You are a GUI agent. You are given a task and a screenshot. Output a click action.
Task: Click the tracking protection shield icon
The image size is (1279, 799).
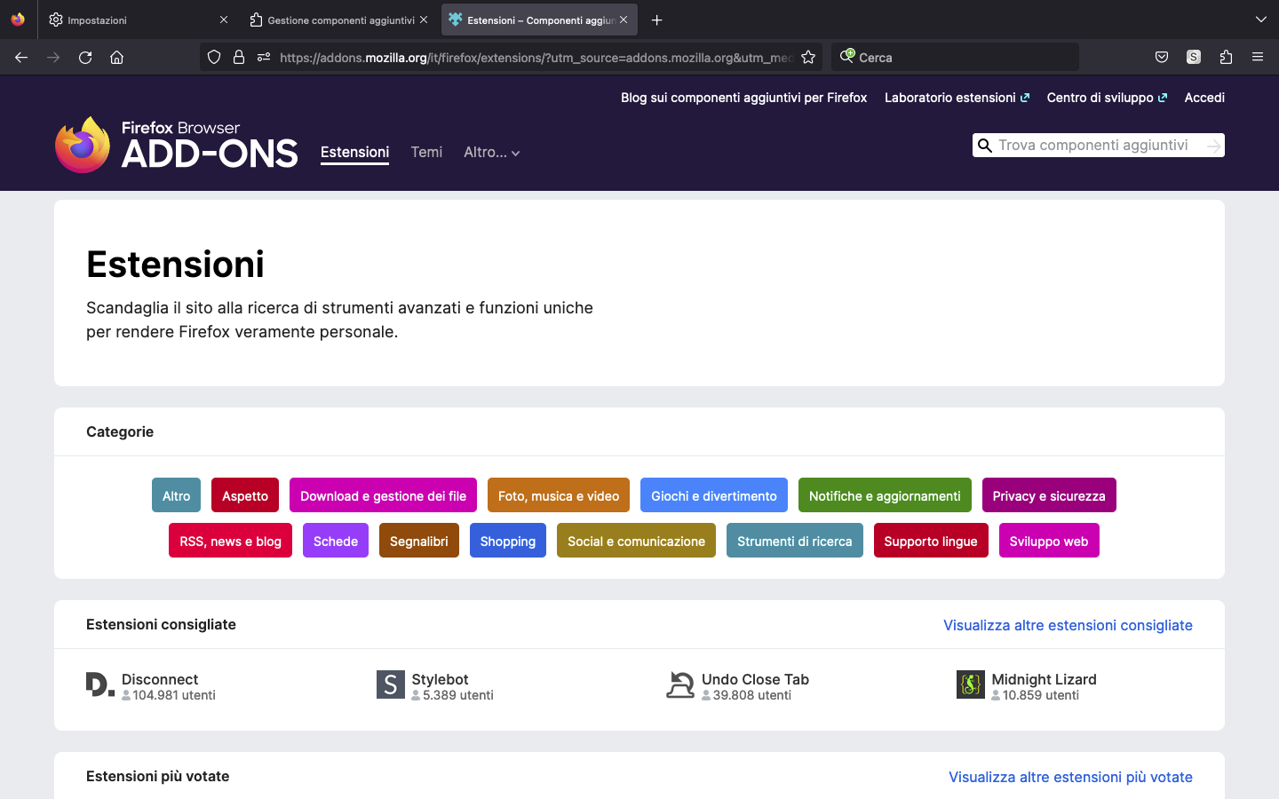214,58
